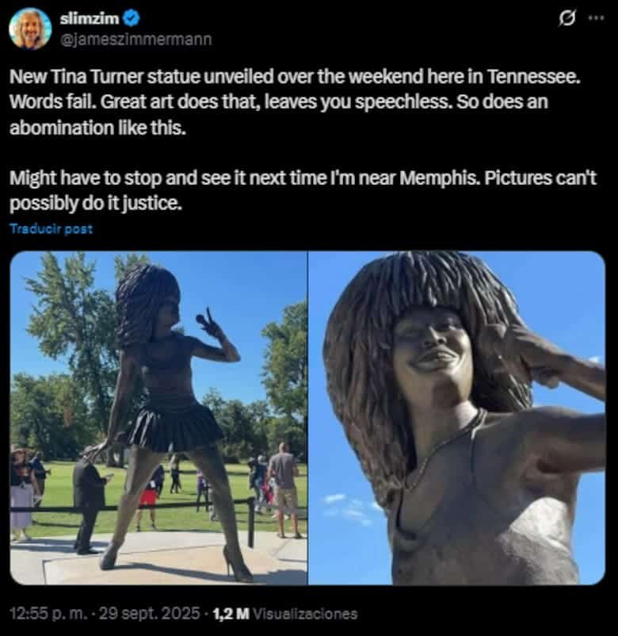
Task: Open the three-dot more options menu
Action: coord(597,18)
